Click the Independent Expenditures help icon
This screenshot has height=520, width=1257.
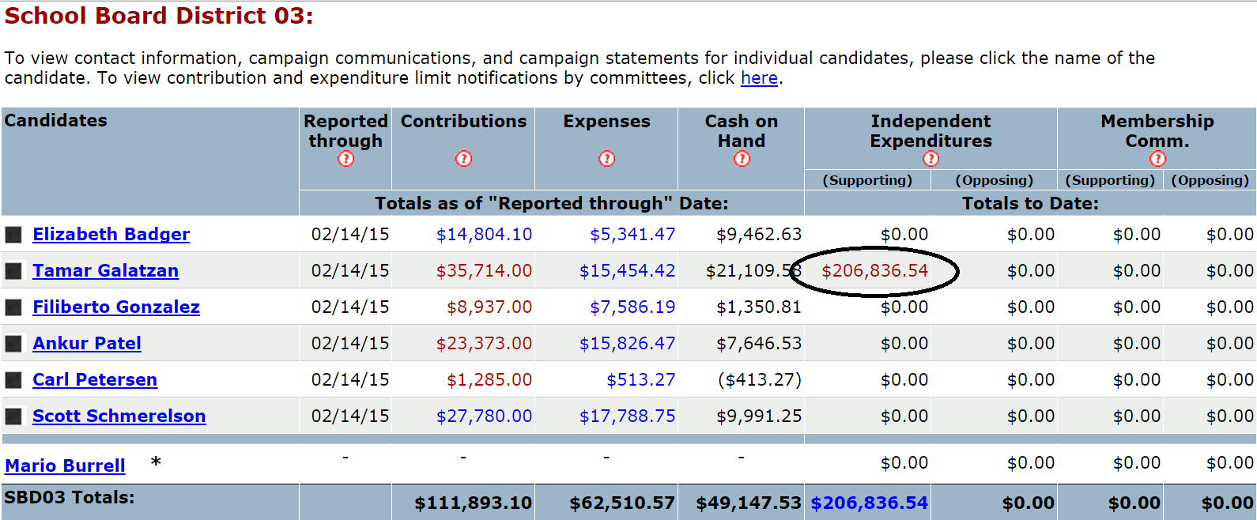[x=931, y=159]
